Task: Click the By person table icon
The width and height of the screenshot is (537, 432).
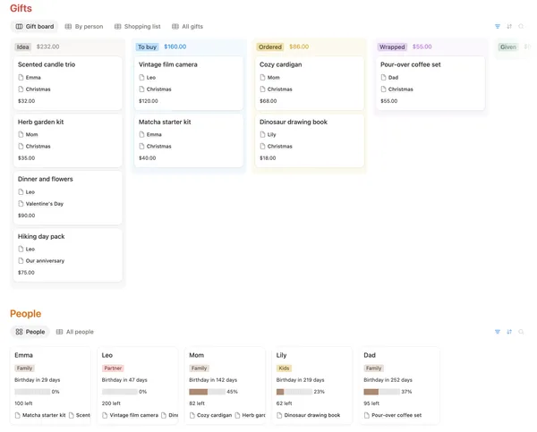Action: [x=68, y=26]
